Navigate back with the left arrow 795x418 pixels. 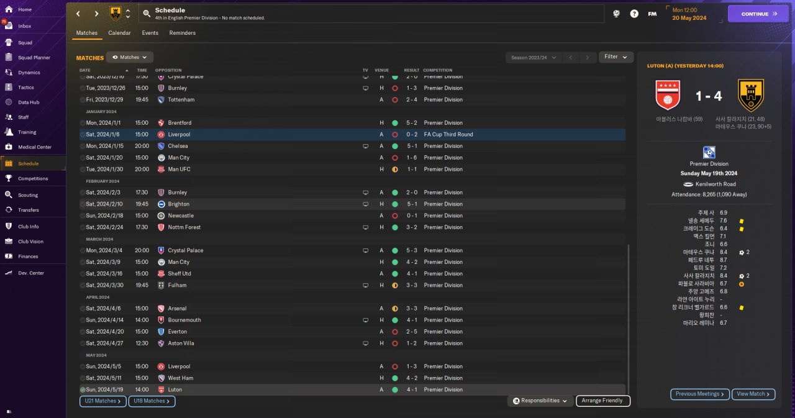point(78,14)
